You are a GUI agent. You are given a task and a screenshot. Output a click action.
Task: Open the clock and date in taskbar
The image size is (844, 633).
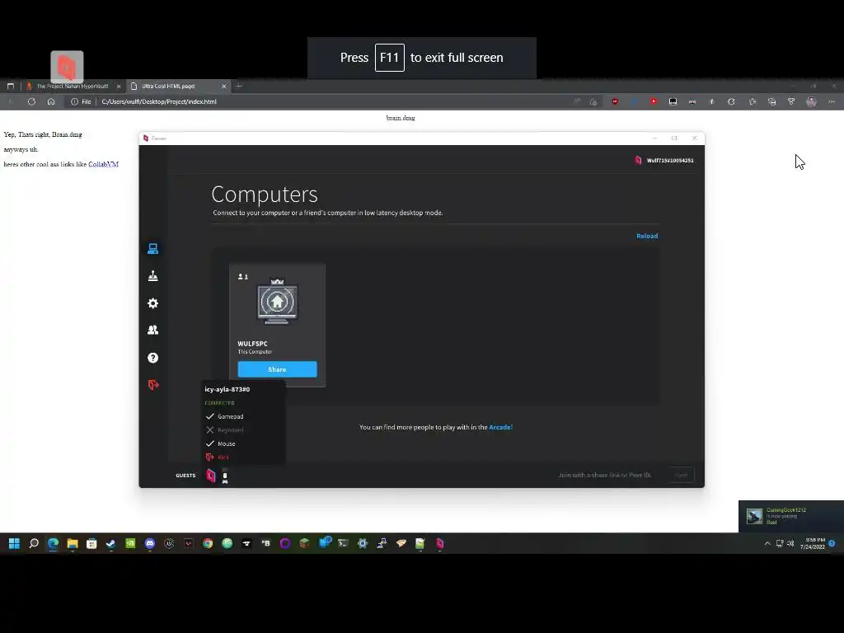click(x=812, y=544)
